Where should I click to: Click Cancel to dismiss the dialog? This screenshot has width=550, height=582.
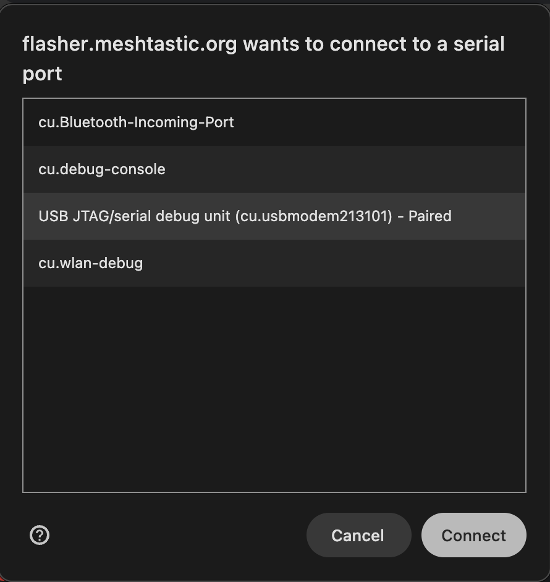358,535
